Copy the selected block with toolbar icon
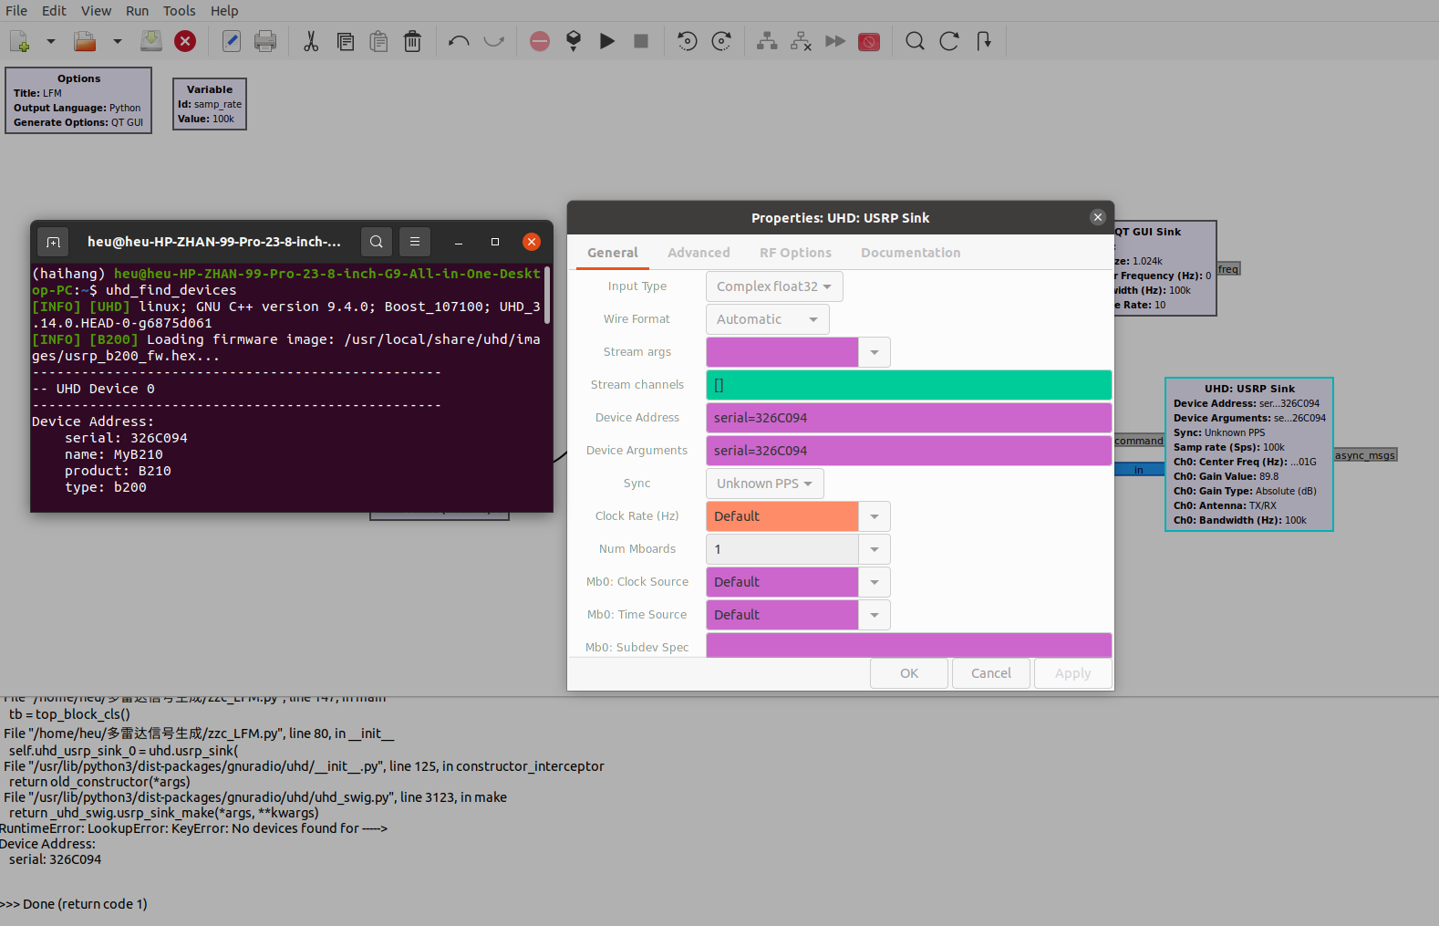 [x=346, y=41]
